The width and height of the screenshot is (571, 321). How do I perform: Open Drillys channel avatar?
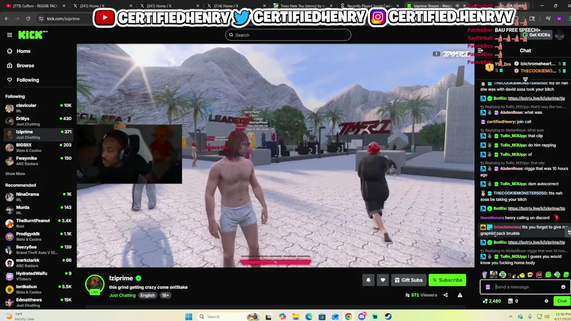[x=9, y=121]
